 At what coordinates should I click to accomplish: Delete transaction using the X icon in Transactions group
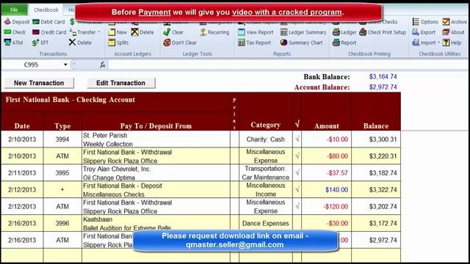(x=72, y=43)
